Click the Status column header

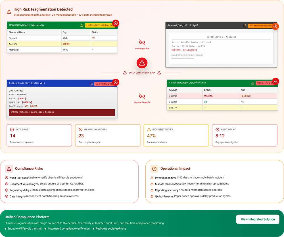point(103,32)
